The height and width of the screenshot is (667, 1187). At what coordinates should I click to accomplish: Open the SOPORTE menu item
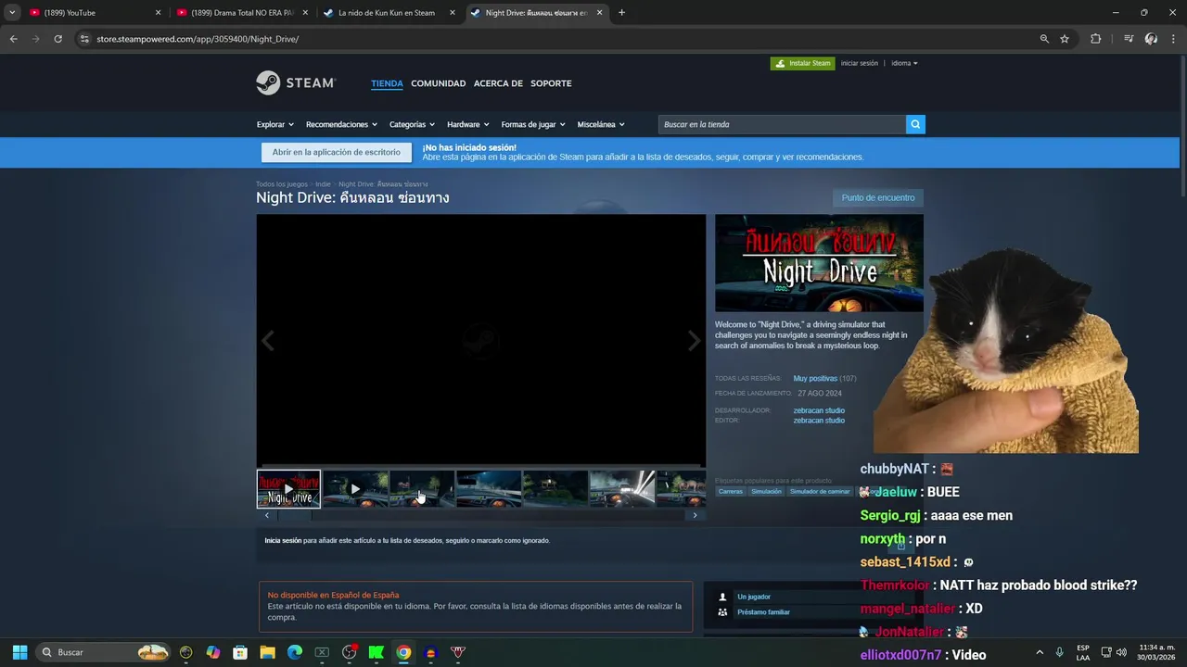(551, 83)
